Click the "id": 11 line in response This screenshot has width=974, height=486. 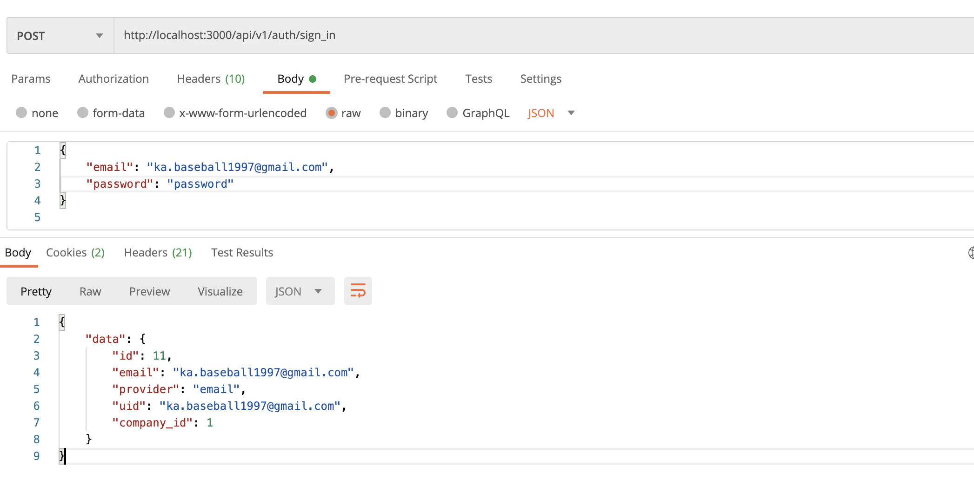pyautogui.click(x=142, y=356)
